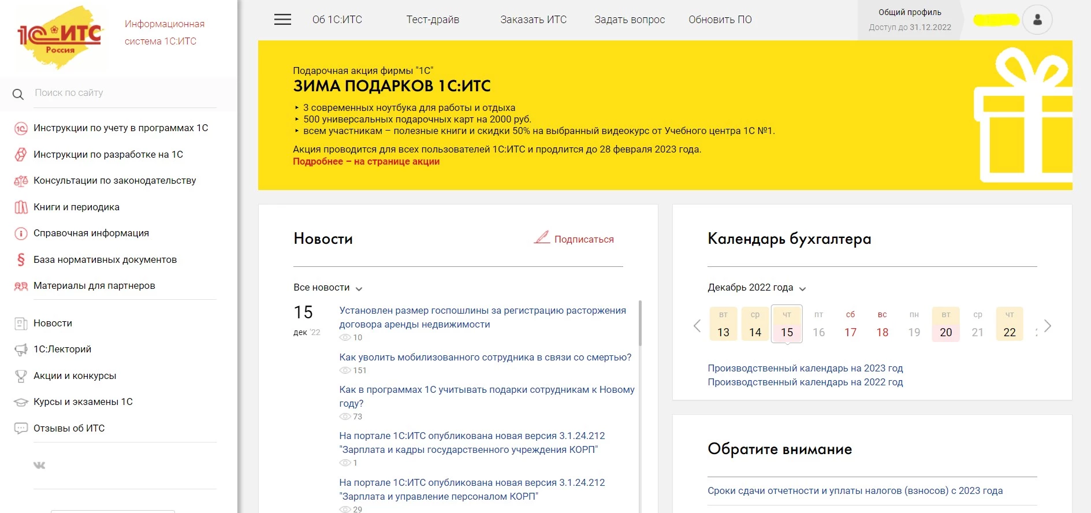Select December 17 in accountant calendar
Viewport: 1091px width, 513px height.
[850, 324]
